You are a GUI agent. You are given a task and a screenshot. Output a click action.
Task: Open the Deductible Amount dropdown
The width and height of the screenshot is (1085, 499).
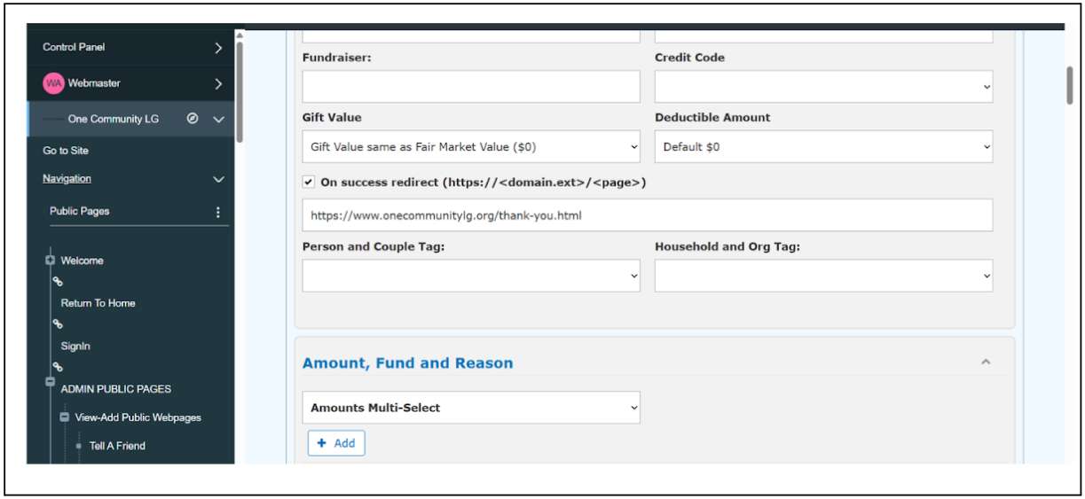coord(823,147)
